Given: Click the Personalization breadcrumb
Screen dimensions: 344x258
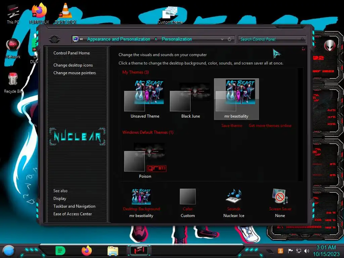Looking at the screenshot, I should pos(177,39).
